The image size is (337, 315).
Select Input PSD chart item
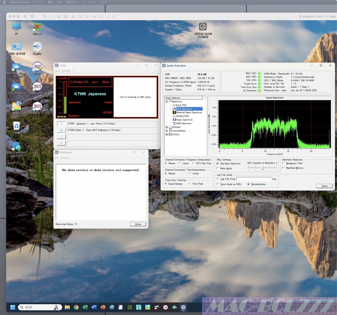click(x=181, y=105)
